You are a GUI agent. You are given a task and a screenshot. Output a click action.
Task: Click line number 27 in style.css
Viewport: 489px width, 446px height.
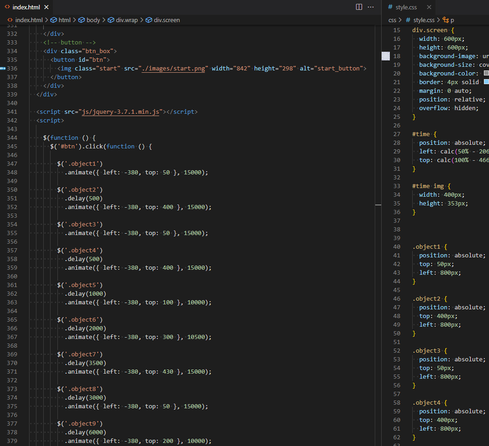point(397,134)
